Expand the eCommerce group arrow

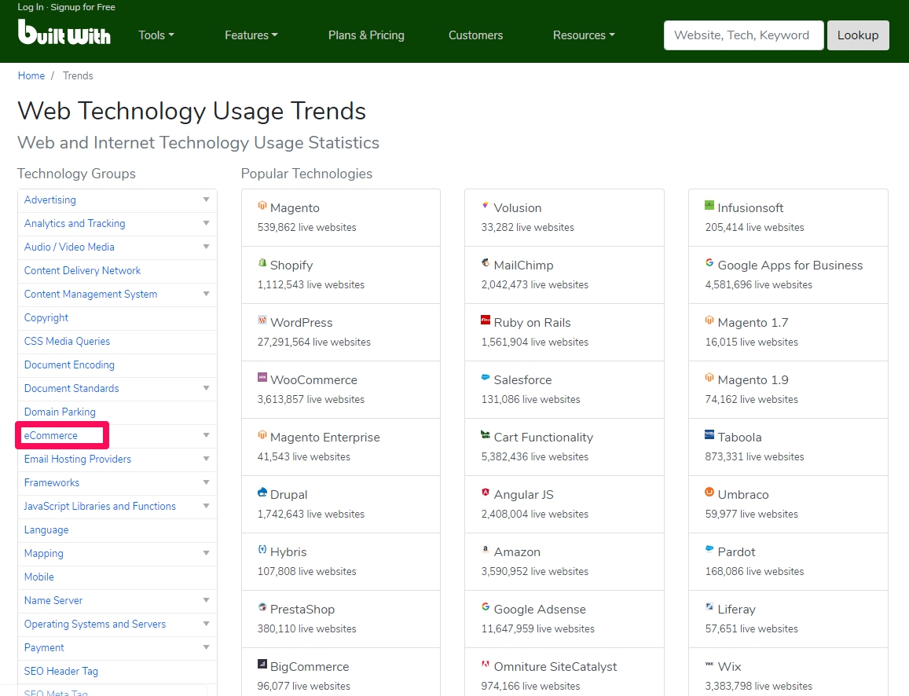click(x=206, y=436)
